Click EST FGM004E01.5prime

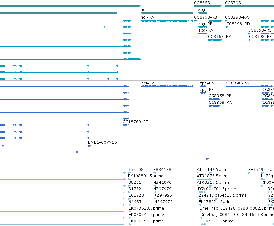click(x=217, y=189)
